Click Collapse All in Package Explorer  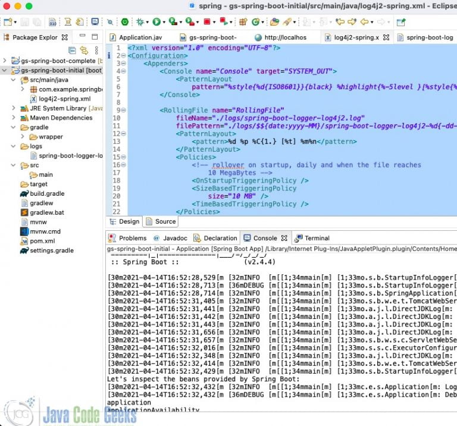[x=72, y=51]
